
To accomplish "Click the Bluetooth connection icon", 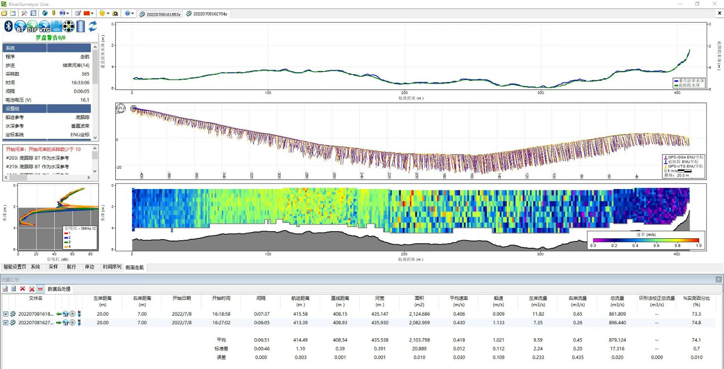I will (x=8, y=26).
